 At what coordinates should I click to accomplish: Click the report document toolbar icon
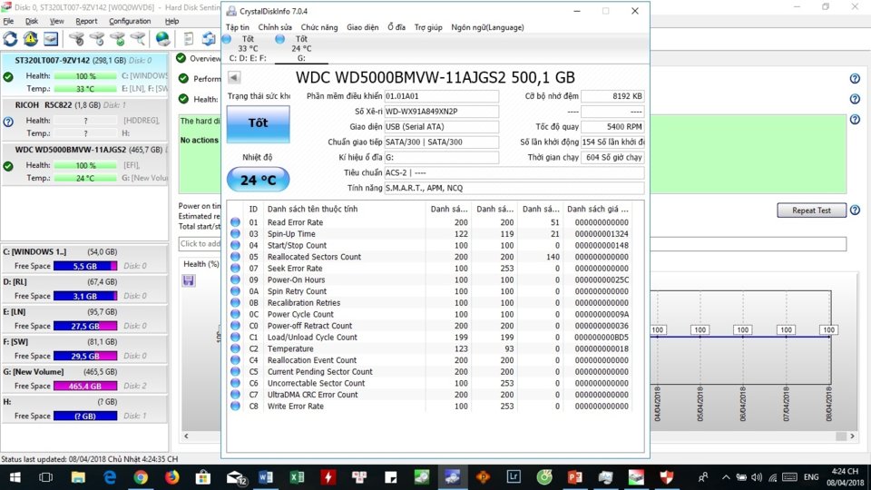pos(189,39)
